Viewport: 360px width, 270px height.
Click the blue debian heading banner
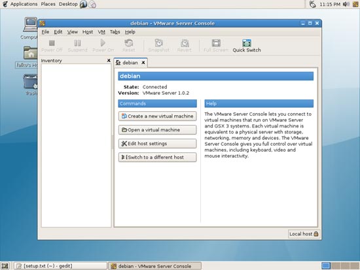(216, 76)
